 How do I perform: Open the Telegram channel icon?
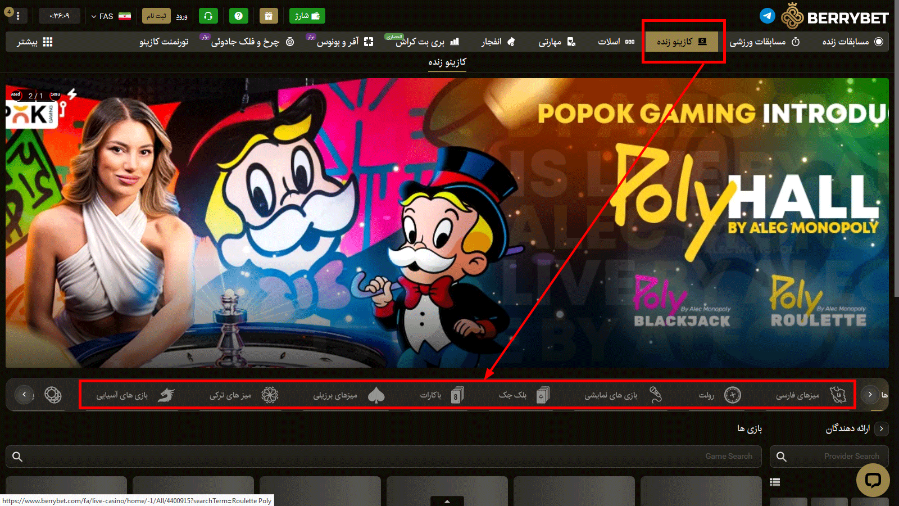767,16
